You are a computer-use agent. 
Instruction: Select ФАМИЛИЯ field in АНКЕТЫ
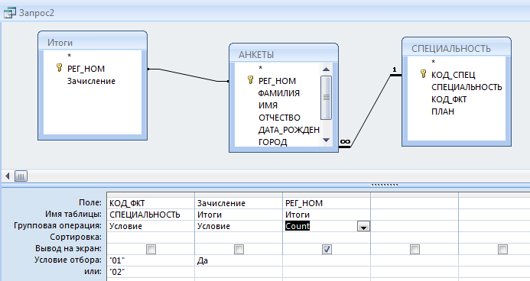point(279,93)
